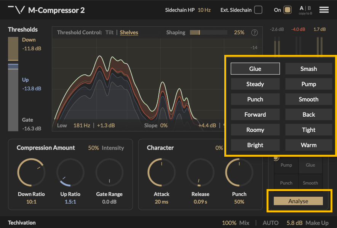Screen dimensions: 337x228
Task: Click the Slope 0% value
Action: (164, 125)
